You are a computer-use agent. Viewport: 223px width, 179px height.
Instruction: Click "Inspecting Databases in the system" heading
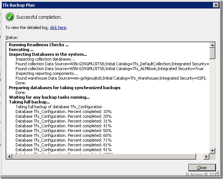48,54
